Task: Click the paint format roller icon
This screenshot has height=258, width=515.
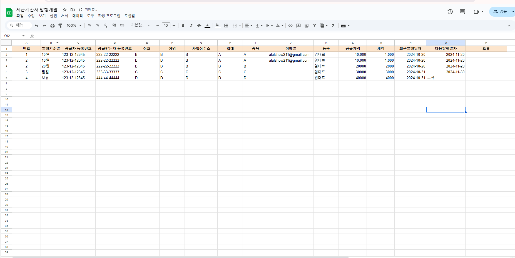Action: click(60, 26)
